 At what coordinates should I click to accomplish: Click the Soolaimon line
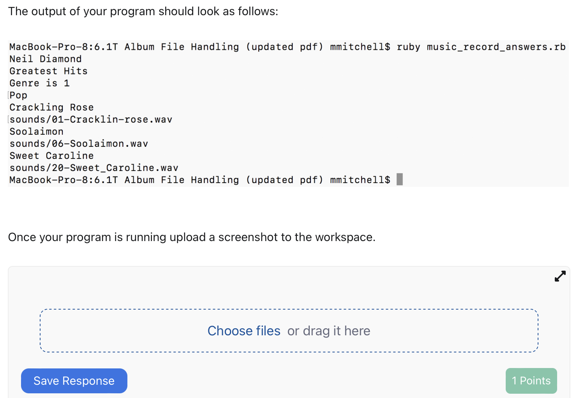[36, 131]
